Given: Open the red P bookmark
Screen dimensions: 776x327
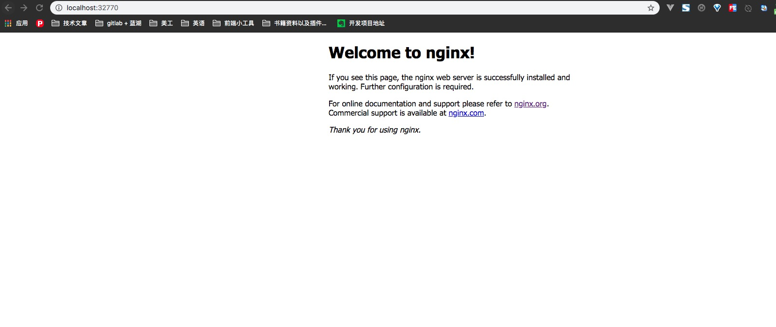Looking at the screenshot, I should 40,23.
